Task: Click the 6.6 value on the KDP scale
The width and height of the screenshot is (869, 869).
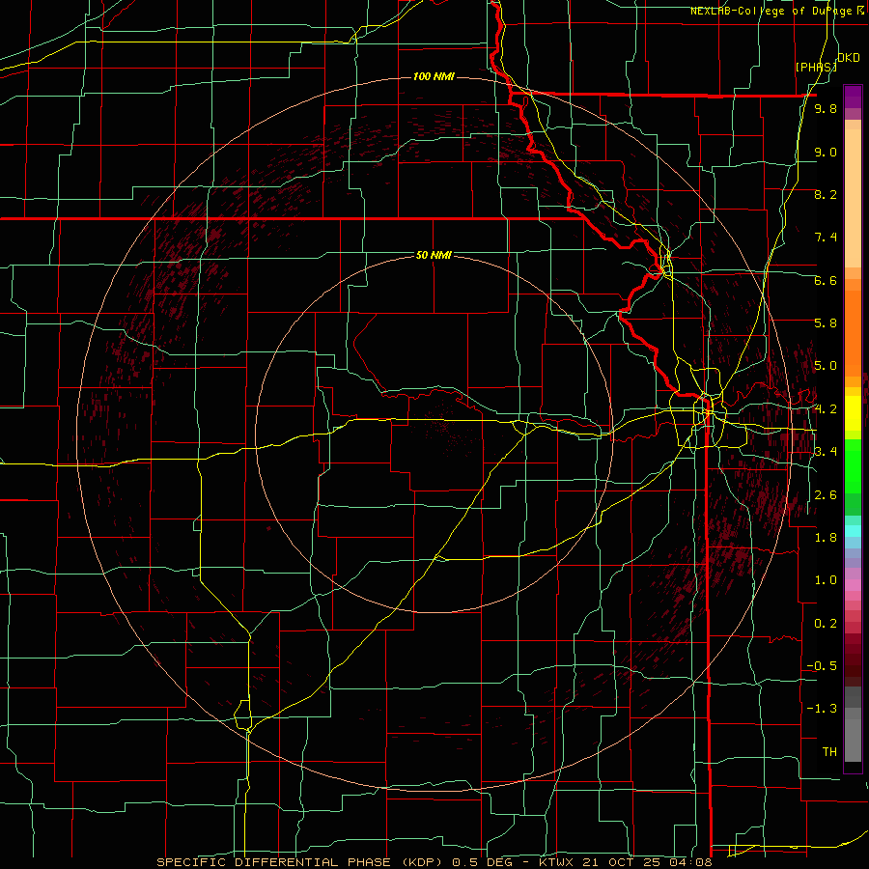Action: (x=826, y=280)
